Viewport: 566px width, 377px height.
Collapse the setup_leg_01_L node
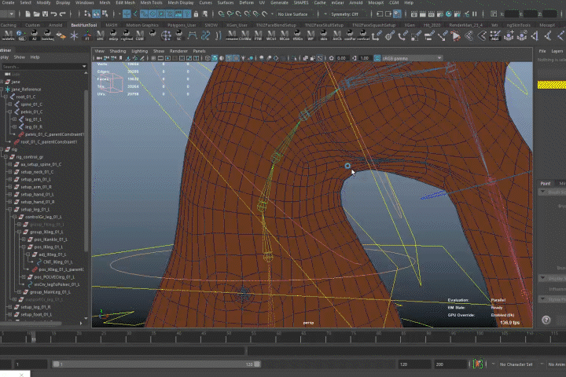(9, 209)
